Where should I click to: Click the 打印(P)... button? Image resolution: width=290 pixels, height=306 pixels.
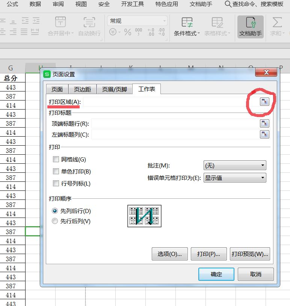(x=209, y=254)
